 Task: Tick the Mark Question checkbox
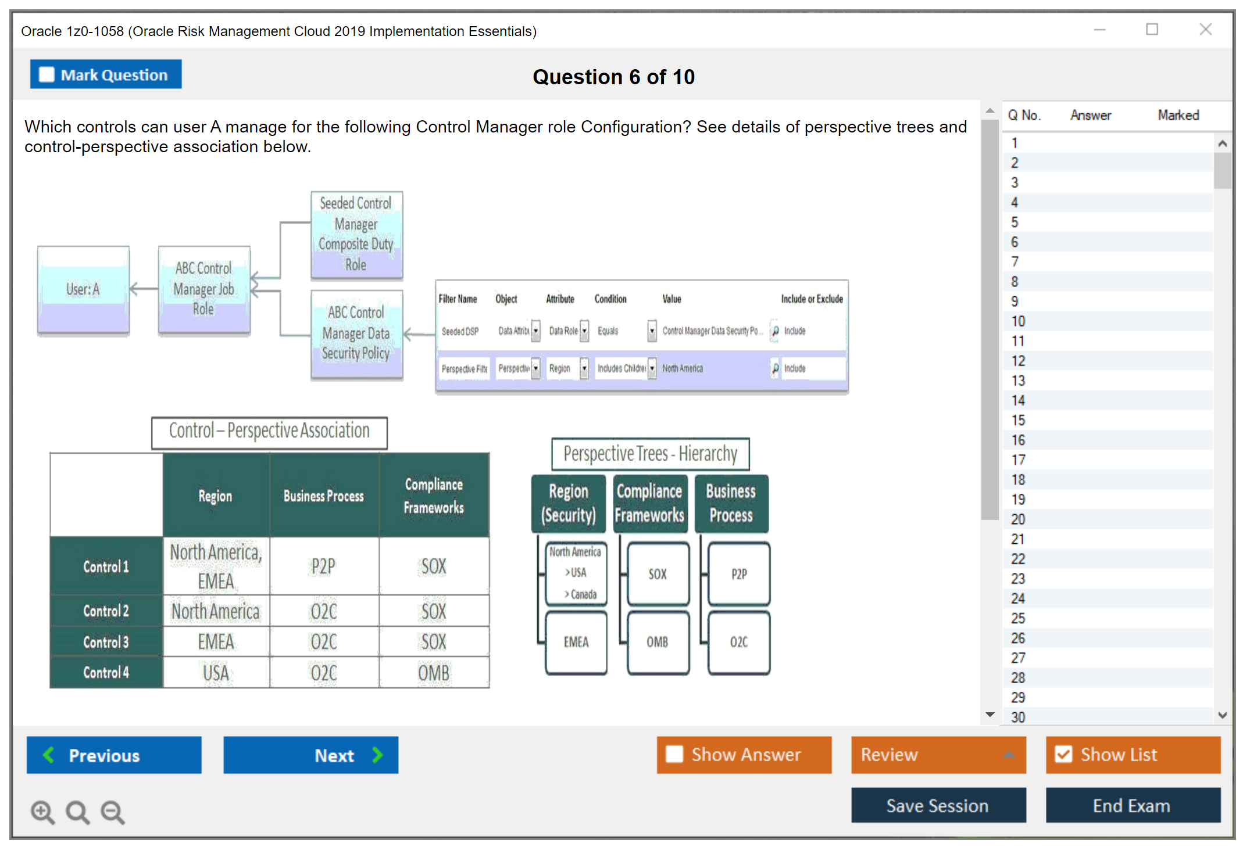pos(47,75)
